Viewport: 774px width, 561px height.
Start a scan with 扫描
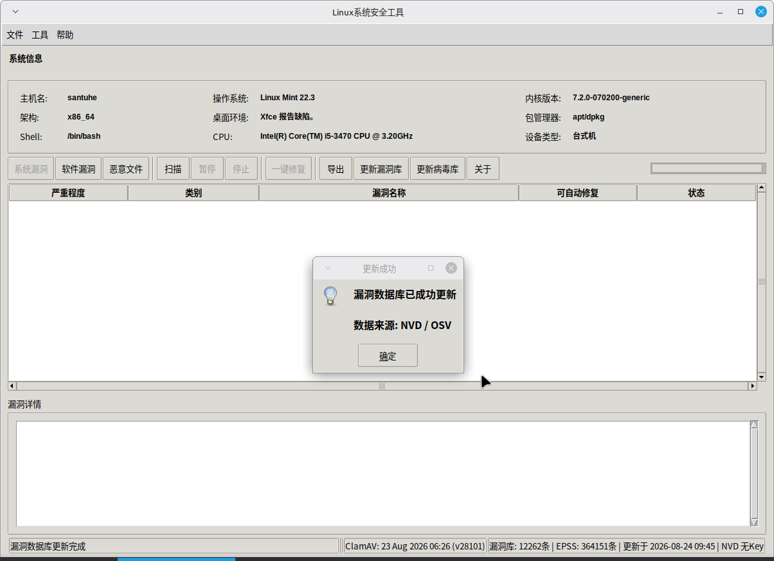(x=173, y=169)
